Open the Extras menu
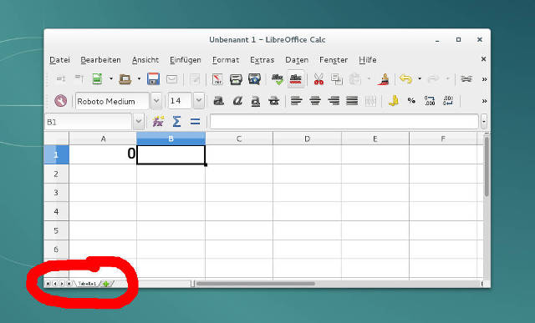 coord(262,60)
